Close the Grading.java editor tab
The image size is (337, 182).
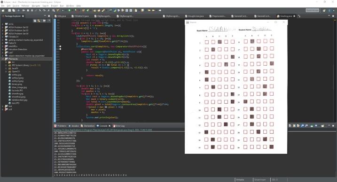(294, 16)
